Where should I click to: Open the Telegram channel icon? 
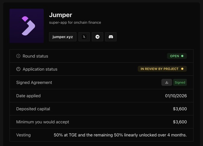97,37
